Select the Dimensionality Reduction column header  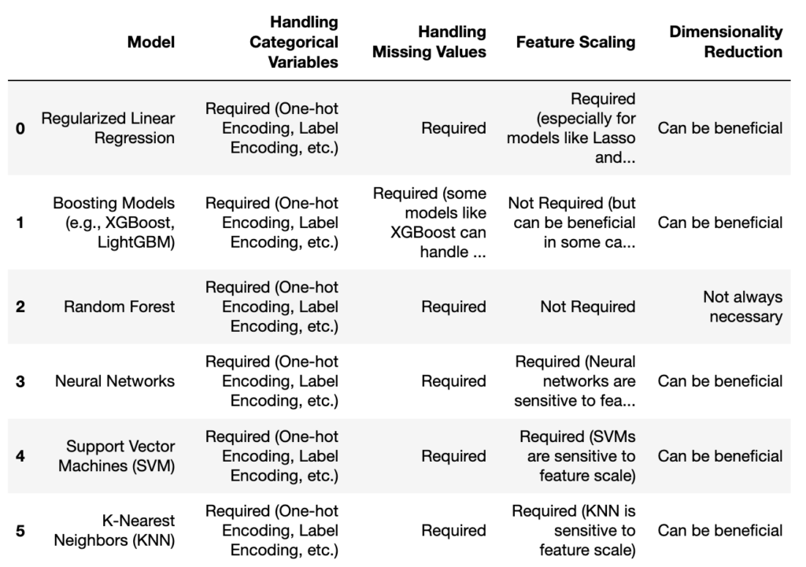click(726, 42)
